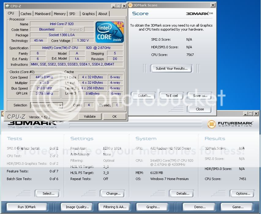Click the Core Voltage value 1.392 V
This screenshot has height=214, width=261.
[x=83, y=40]
